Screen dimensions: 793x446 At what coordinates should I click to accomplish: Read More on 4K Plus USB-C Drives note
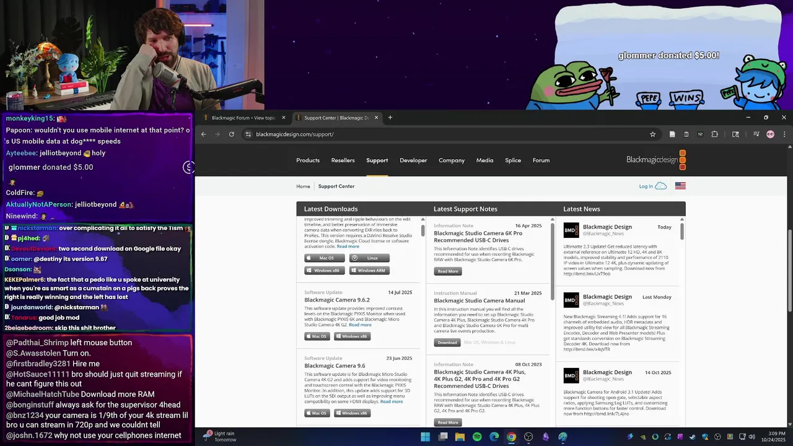pos(448,422)
